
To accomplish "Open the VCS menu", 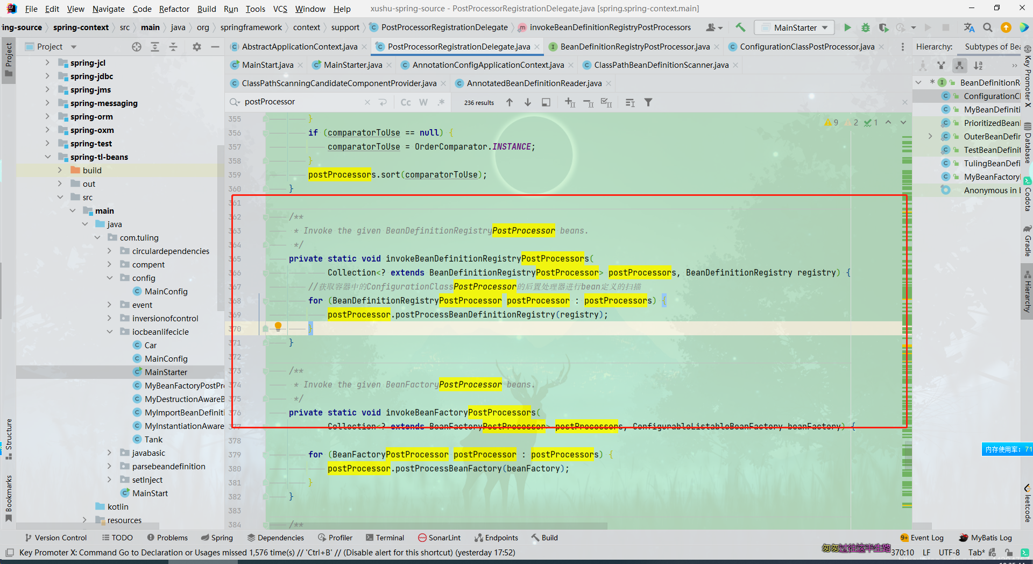I will pyautogui.click(x=280, y=9).
